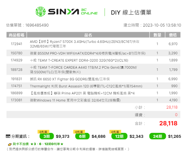Click the 3期 amount $9,373
187x157 pixels.
(x=63, y=136)
